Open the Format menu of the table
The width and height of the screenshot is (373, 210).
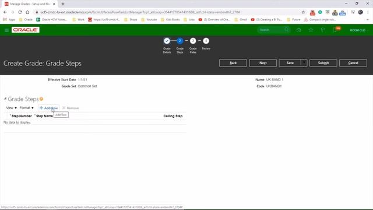(x=26, y=108)
